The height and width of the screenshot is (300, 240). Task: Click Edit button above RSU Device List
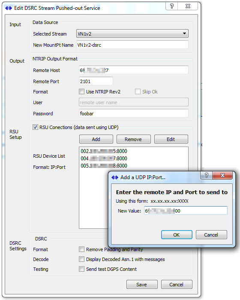[x=171, y=139]
